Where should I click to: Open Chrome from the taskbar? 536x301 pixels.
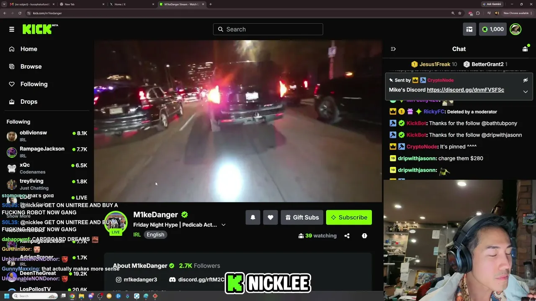coord(72,296)
